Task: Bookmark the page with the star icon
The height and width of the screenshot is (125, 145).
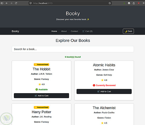Action: click(110, 3)
